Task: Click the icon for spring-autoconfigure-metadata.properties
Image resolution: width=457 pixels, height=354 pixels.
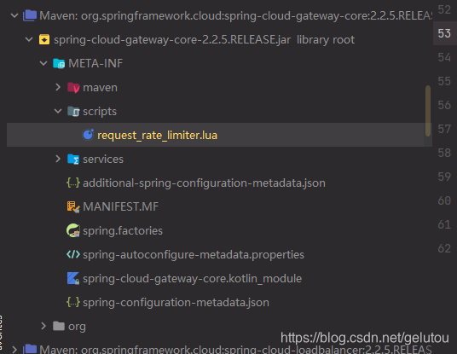Action: [x=73, y=254]
